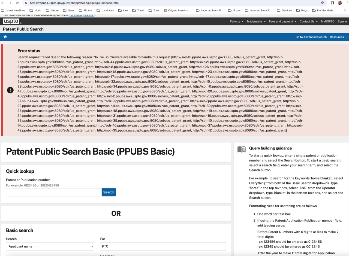Open the Applicant name search field dropdown
349x256 pixels.
pyautogui.click(x=50, y=246)
